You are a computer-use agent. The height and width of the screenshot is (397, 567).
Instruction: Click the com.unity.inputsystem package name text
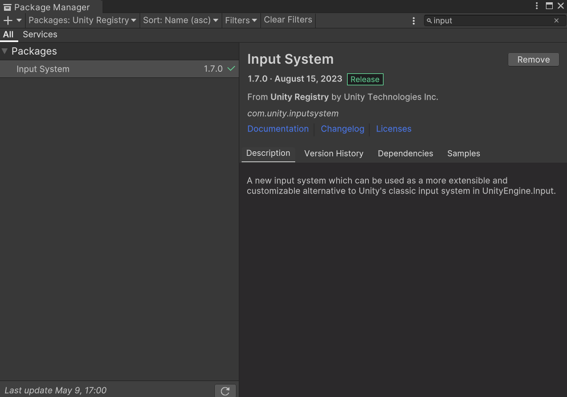pyautogui.click(x=293, y=113)
